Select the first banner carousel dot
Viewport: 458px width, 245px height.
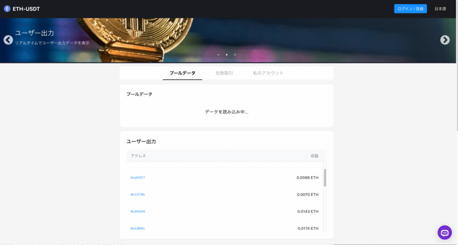pyautogui.click(x=218, y=55)
